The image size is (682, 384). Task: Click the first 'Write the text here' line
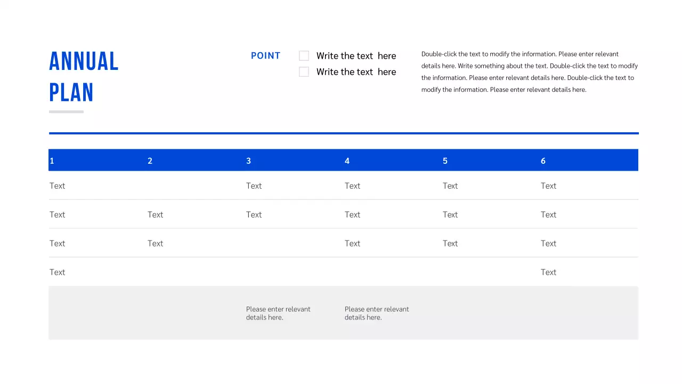[356, 56]
